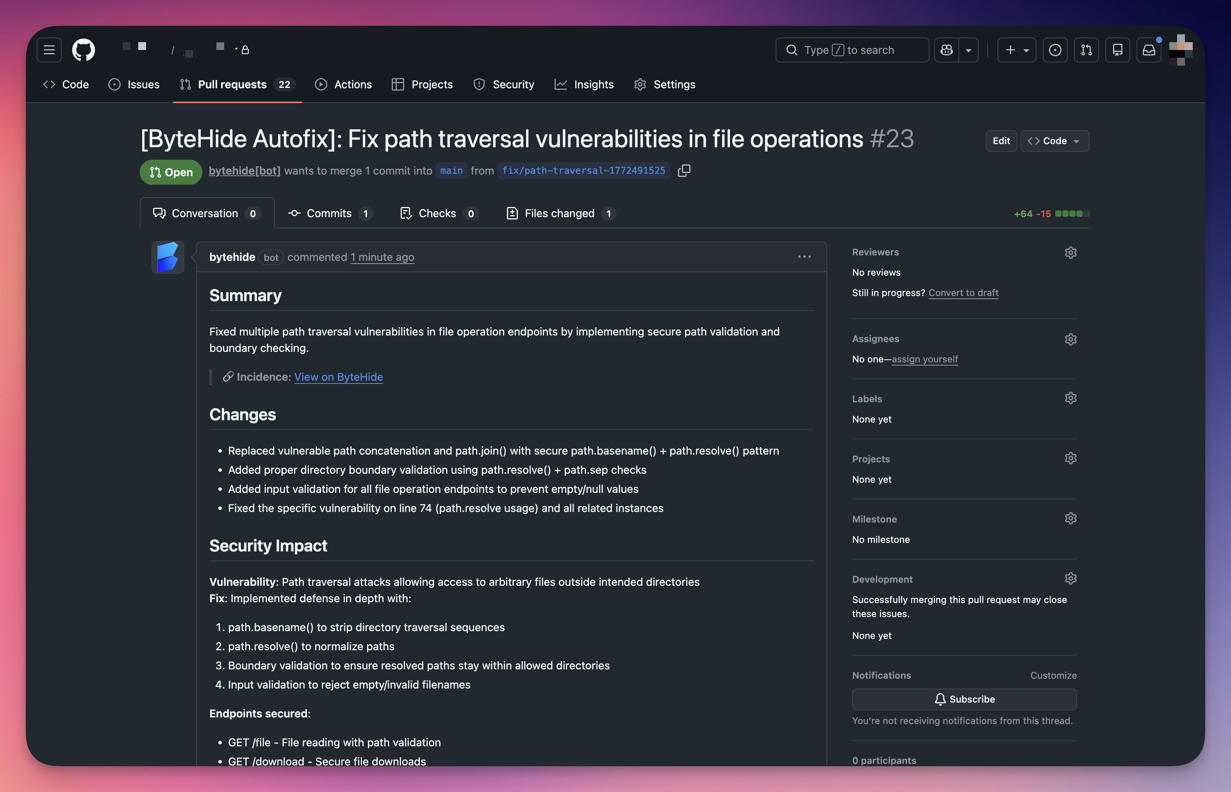
Task: Switch to the Files changed tab
Action: click(x=560, y=213)
